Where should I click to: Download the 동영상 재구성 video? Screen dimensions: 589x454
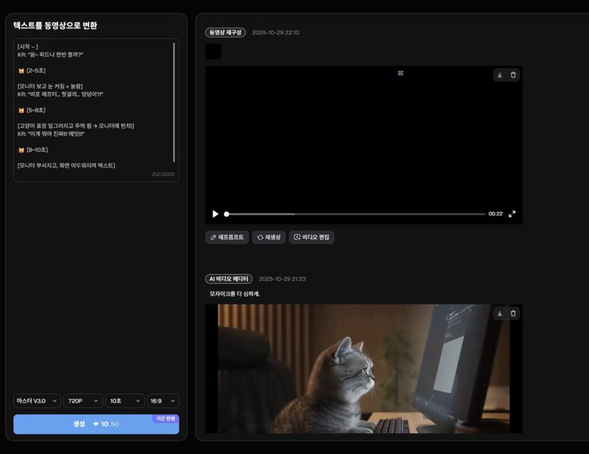(500, 74)
